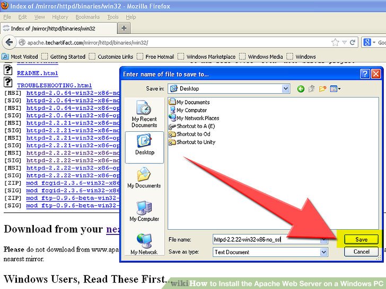This screenshot has width=386, height=289.
Task: Click the Free Hotmail bookmark
Action: pyautogui.click(x=155, y=57)
